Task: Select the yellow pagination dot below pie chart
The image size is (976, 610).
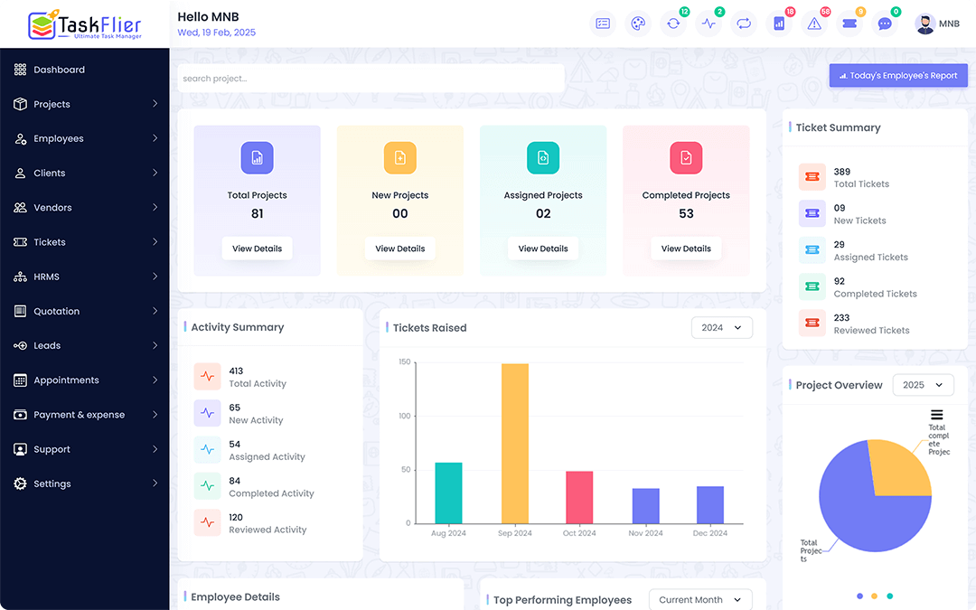Action: pos(875,596)
